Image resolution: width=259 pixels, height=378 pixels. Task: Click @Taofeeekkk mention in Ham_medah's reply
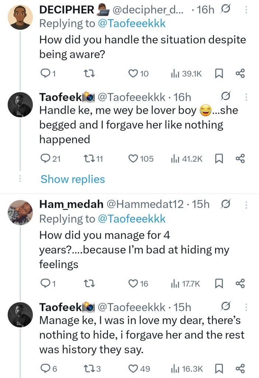click(x=131, y=219)
